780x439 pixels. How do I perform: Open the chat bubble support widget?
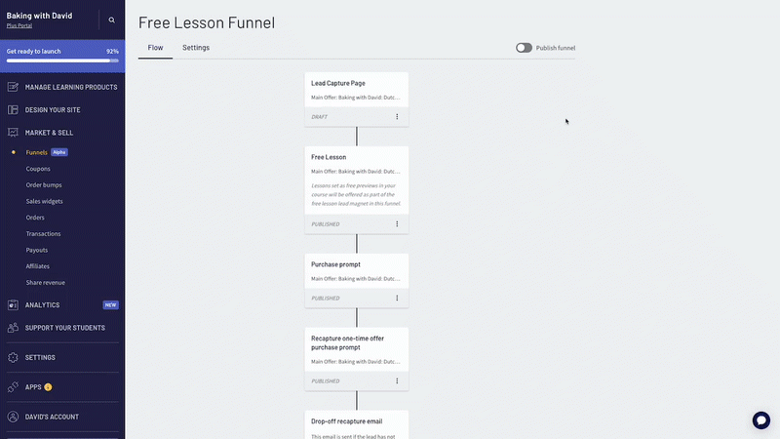pyautogui.click(x=761, y=420)
